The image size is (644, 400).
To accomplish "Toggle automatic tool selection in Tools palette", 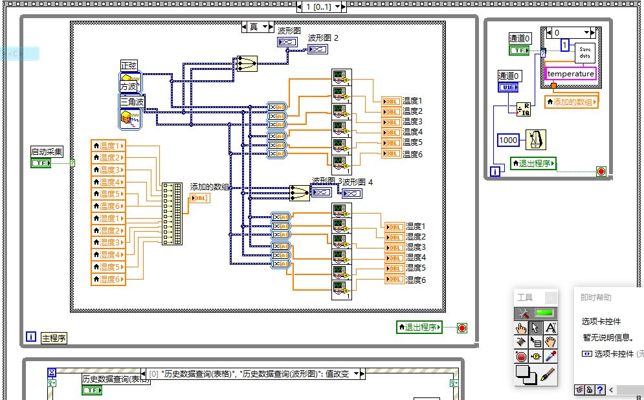I will [x=536, y=313].
